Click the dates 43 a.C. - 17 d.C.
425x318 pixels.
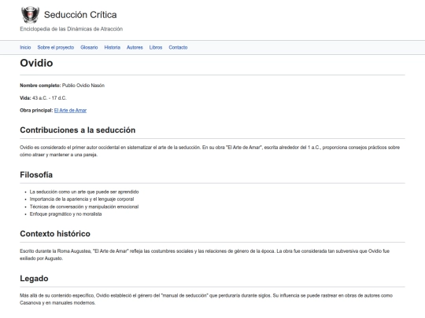click(49, 98)
